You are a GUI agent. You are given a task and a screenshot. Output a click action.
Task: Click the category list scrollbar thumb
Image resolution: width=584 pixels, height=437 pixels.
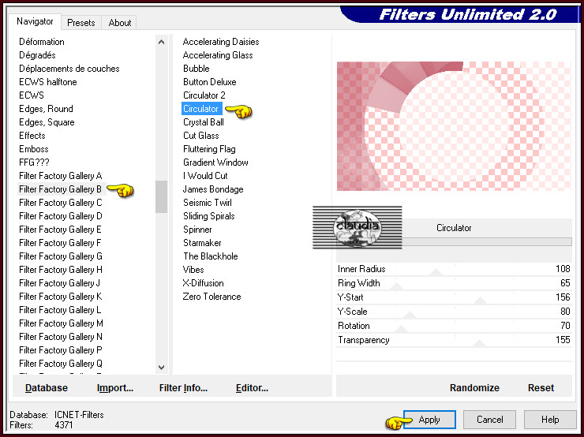point(161,196)
